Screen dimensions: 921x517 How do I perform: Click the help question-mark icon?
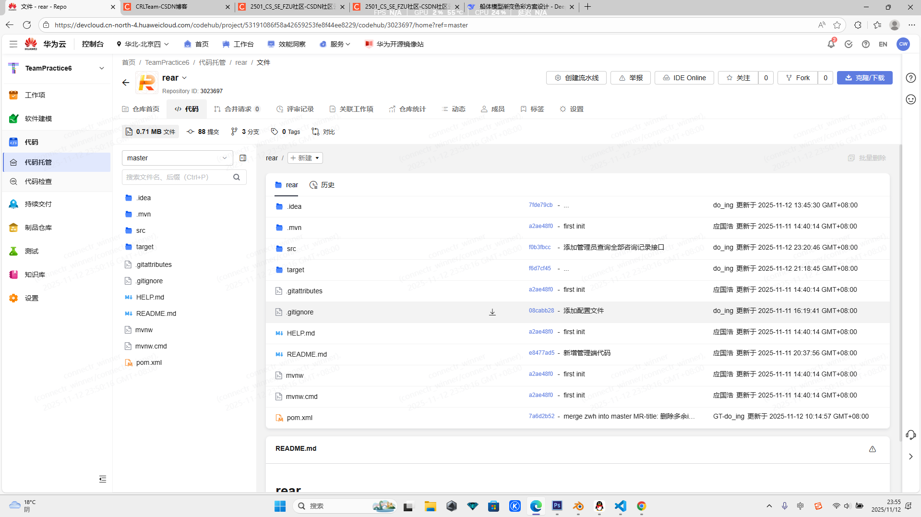[866, 44]
